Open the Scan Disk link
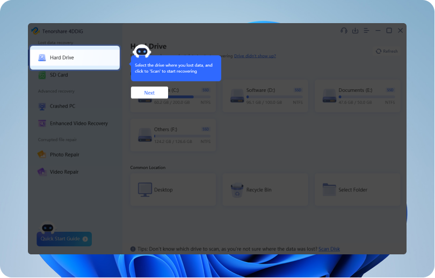Screen dimensions: 435x278 329,249
